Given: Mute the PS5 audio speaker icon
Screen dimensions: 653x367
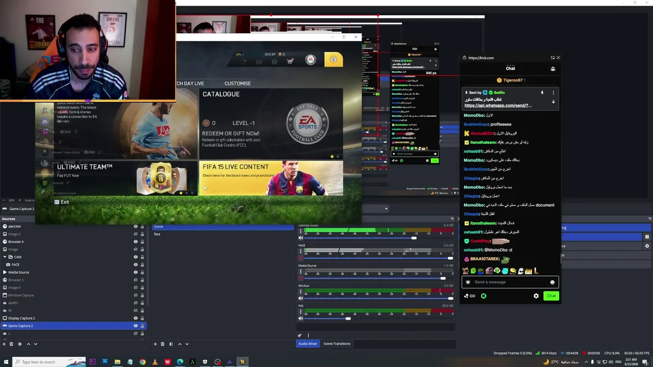Looking at the screenshot, I should [x=300, y=319].
